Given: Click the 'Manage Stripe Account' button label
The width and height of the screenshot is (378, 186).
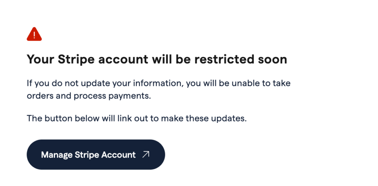Looking at the screenshot, I should [88, 155].
